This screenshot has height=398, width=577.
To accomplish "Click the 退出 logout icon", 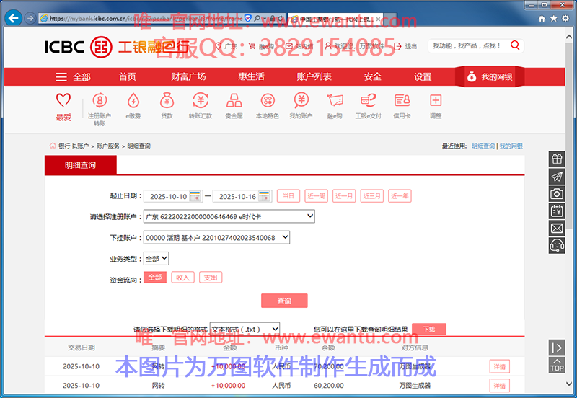I will (397, 46).
